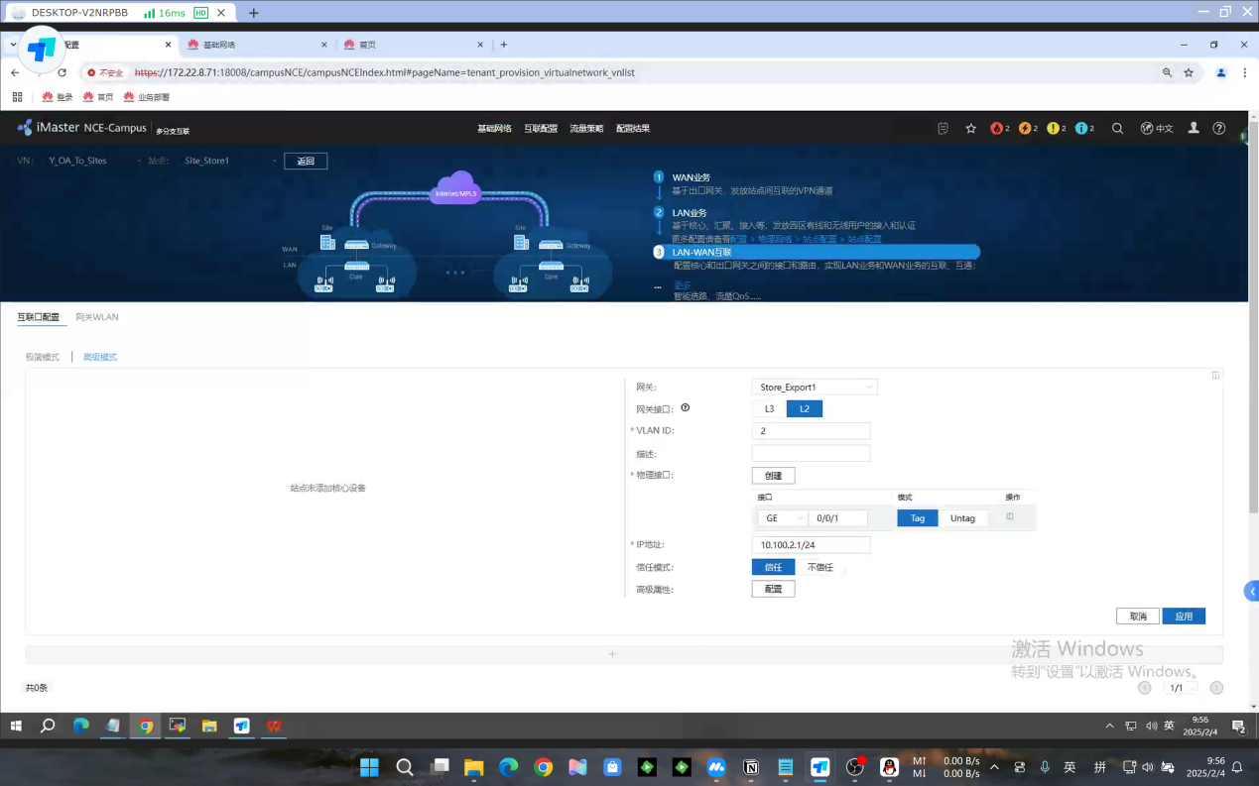
Task: Open the task list icon in header
Action: [x=944, y=128]
